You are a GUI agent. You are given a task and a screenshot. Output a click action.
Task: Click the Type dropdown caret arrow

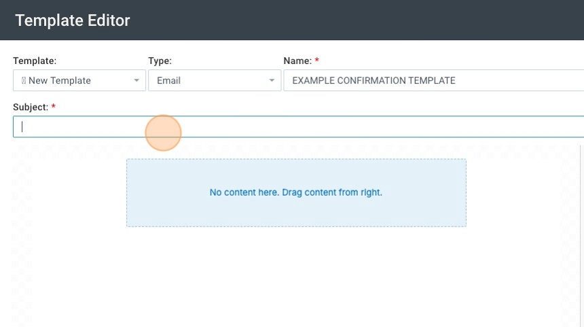coord(272,81)
